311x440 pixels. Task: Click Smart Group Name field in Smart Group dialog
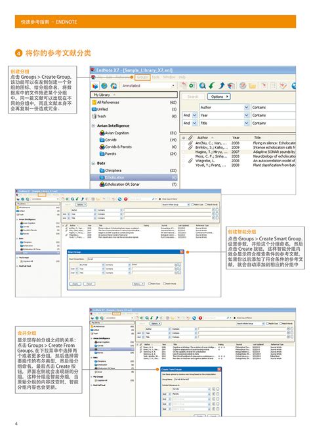pos(108,259)
